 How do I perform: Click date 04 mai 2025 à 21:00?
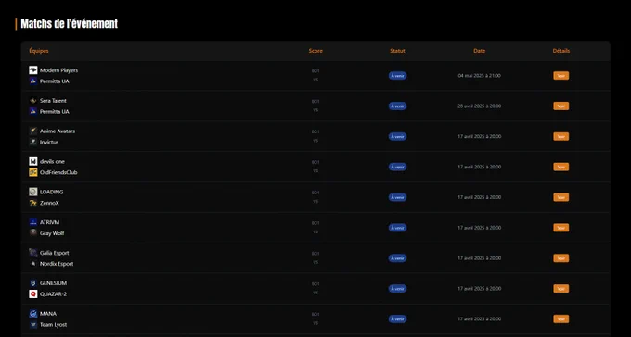(480, 76)
